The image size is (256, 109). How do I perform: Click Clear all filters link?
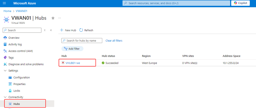[114, 41]
